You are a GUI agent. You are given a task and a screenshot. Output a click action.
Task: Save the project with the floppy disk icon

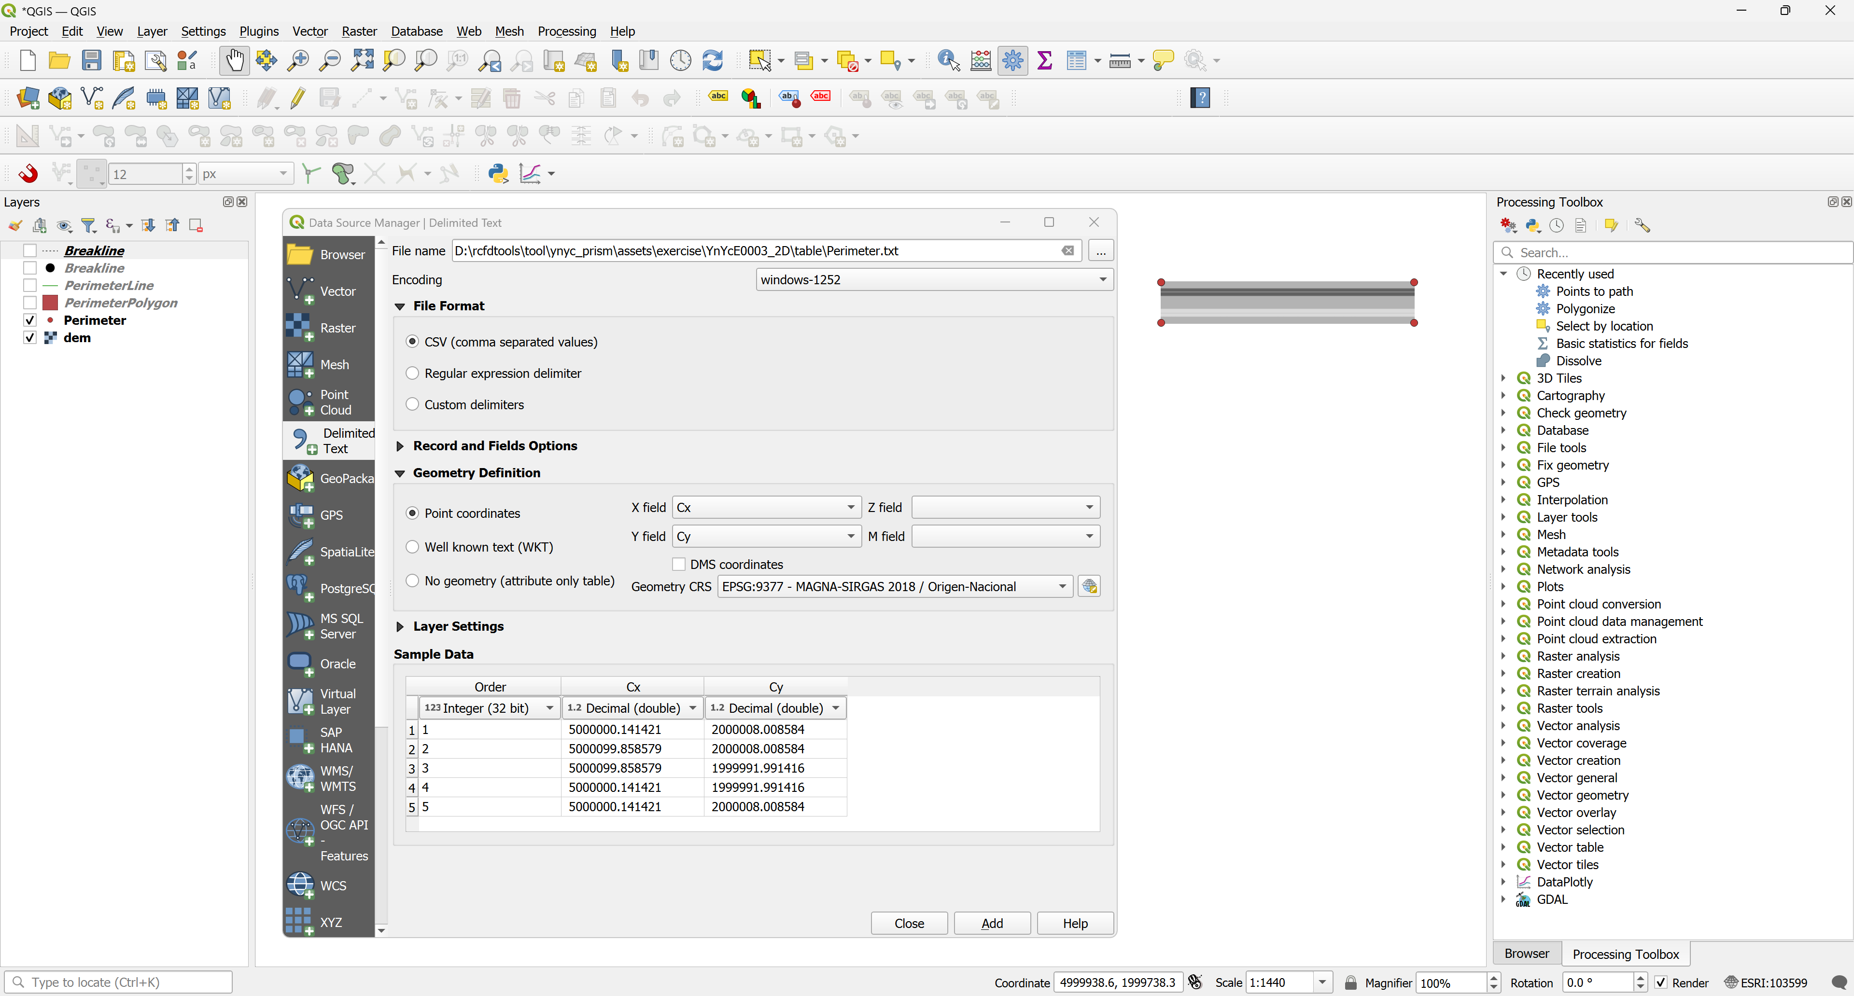(91, 60)
